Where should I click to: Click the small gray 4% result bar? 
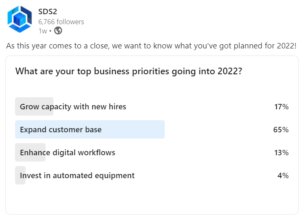pyautogui.click(x=20, y=175)
